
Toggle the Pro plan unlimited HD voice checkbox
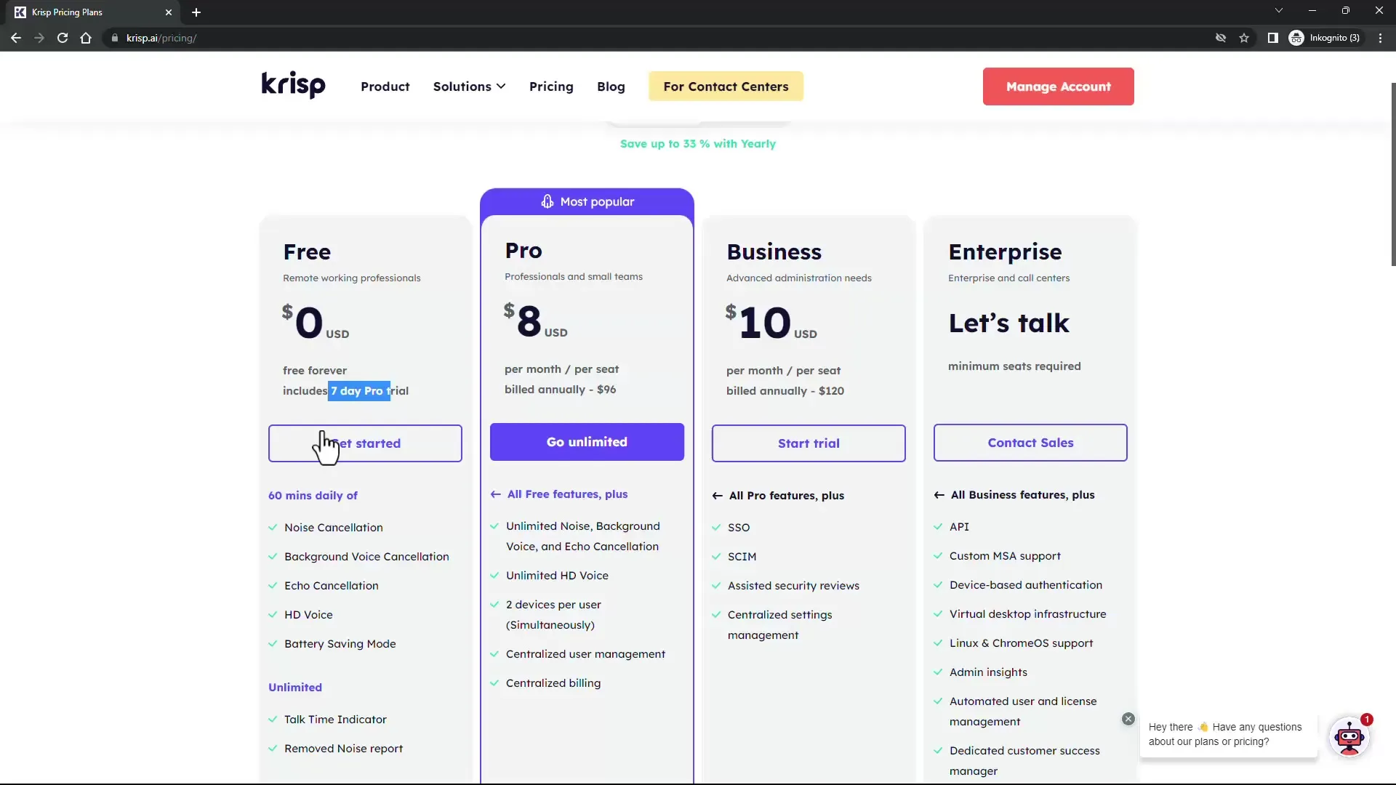pyautogui.click(x=494, y=575)
